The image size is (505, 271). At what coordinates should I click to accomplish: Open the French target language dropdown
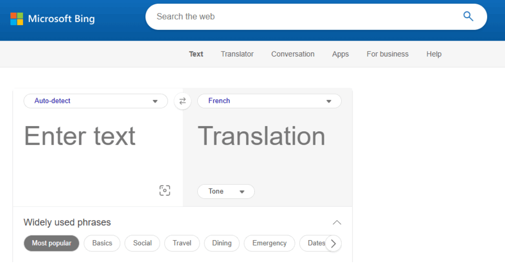pyautogui.click(x=269, y=101)
